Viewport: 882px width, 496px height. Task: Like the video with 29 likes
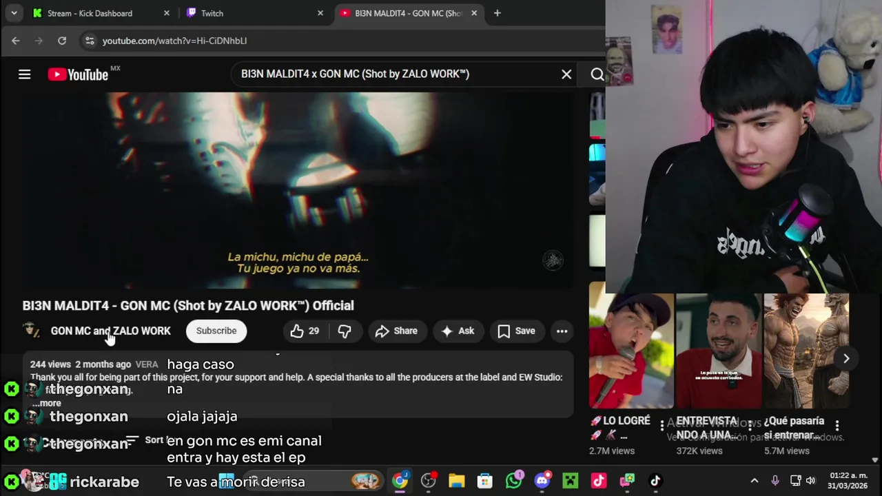pyautogui.click(x=305, y=331)
